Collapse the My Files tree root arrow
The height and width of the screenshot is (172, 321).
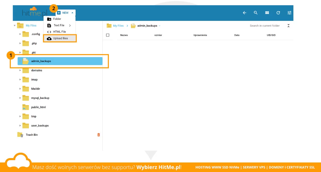coord(15,25)
